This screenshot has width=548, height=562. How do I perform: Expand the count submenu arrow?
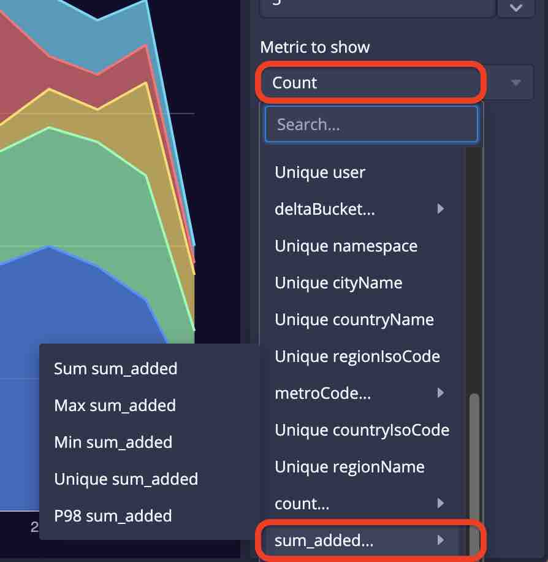440,504
